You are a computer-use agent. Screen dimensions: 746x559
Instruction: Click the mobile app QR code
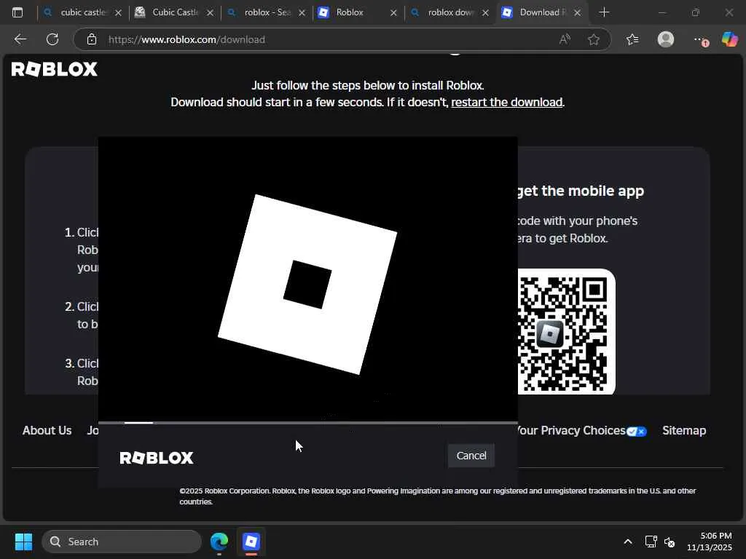(x=567, y=332)
